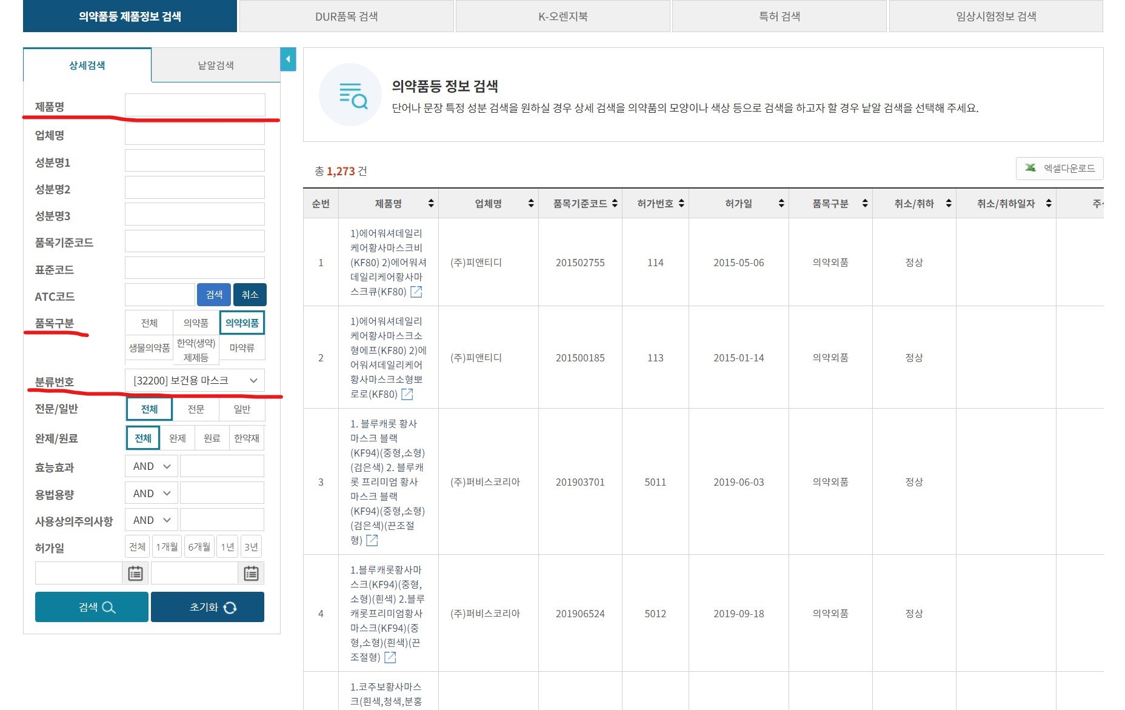Screen dimensions: 1125x710
Task: Open the AND dropdown for 용법용량
Action: click(x=152, y=494)
